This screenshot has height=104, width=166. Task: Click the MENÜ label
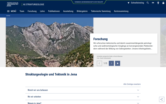click(x=14, y=11)
